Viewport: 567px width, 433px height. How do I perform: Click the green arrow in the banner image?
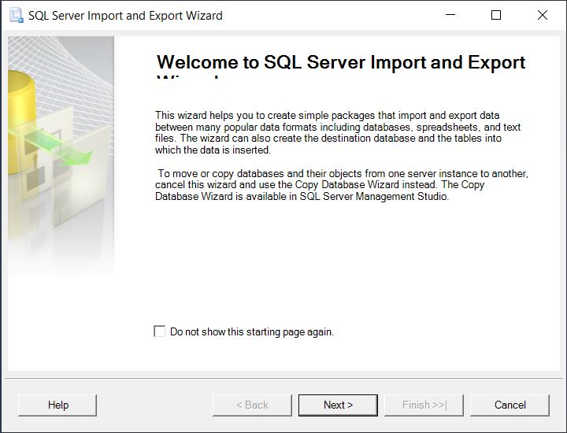[x=69, y=153]
